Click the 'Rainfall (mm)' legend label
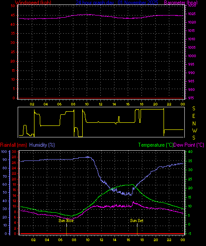206x246 pixels. click(x=14, y=145)
